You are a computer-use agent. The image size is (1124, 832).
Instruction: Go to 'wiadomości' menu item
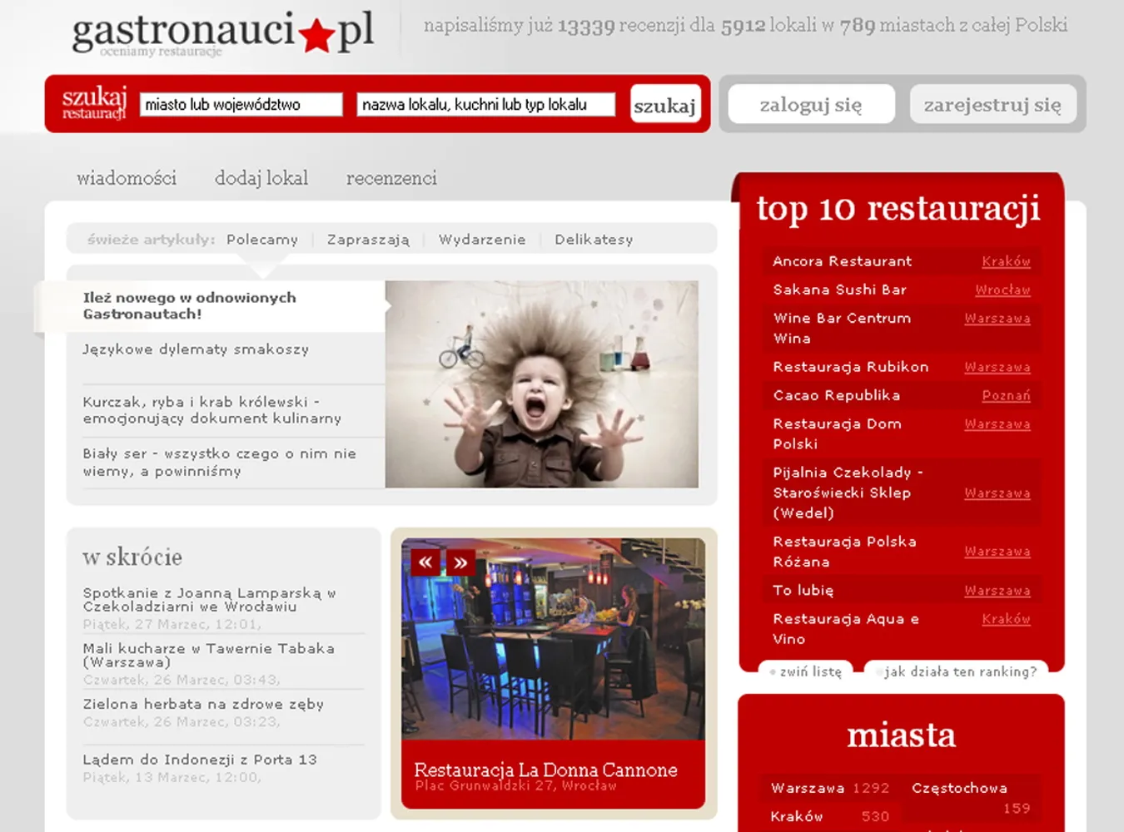(x=127, y=178)
